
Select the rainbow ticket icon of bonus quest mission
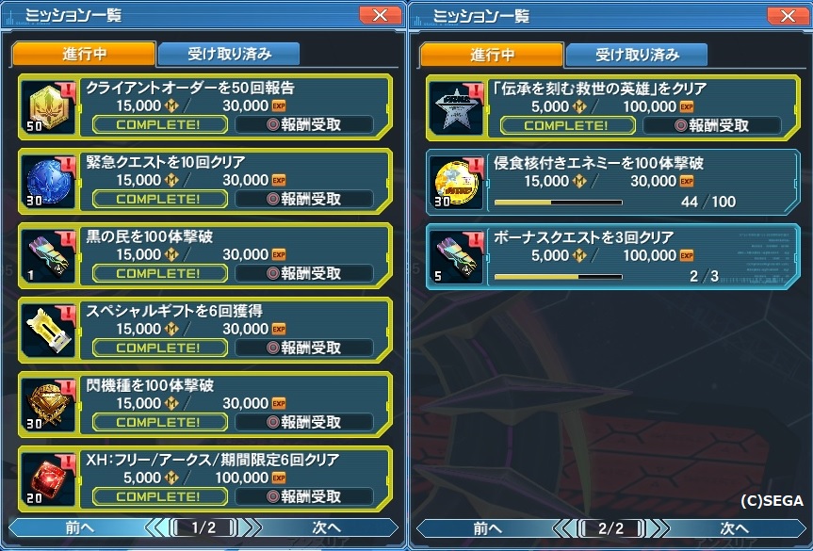pos(456,258)
